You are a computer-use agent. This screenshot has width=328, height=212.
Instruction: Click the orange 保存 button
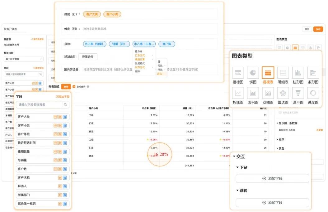[318, 29]
